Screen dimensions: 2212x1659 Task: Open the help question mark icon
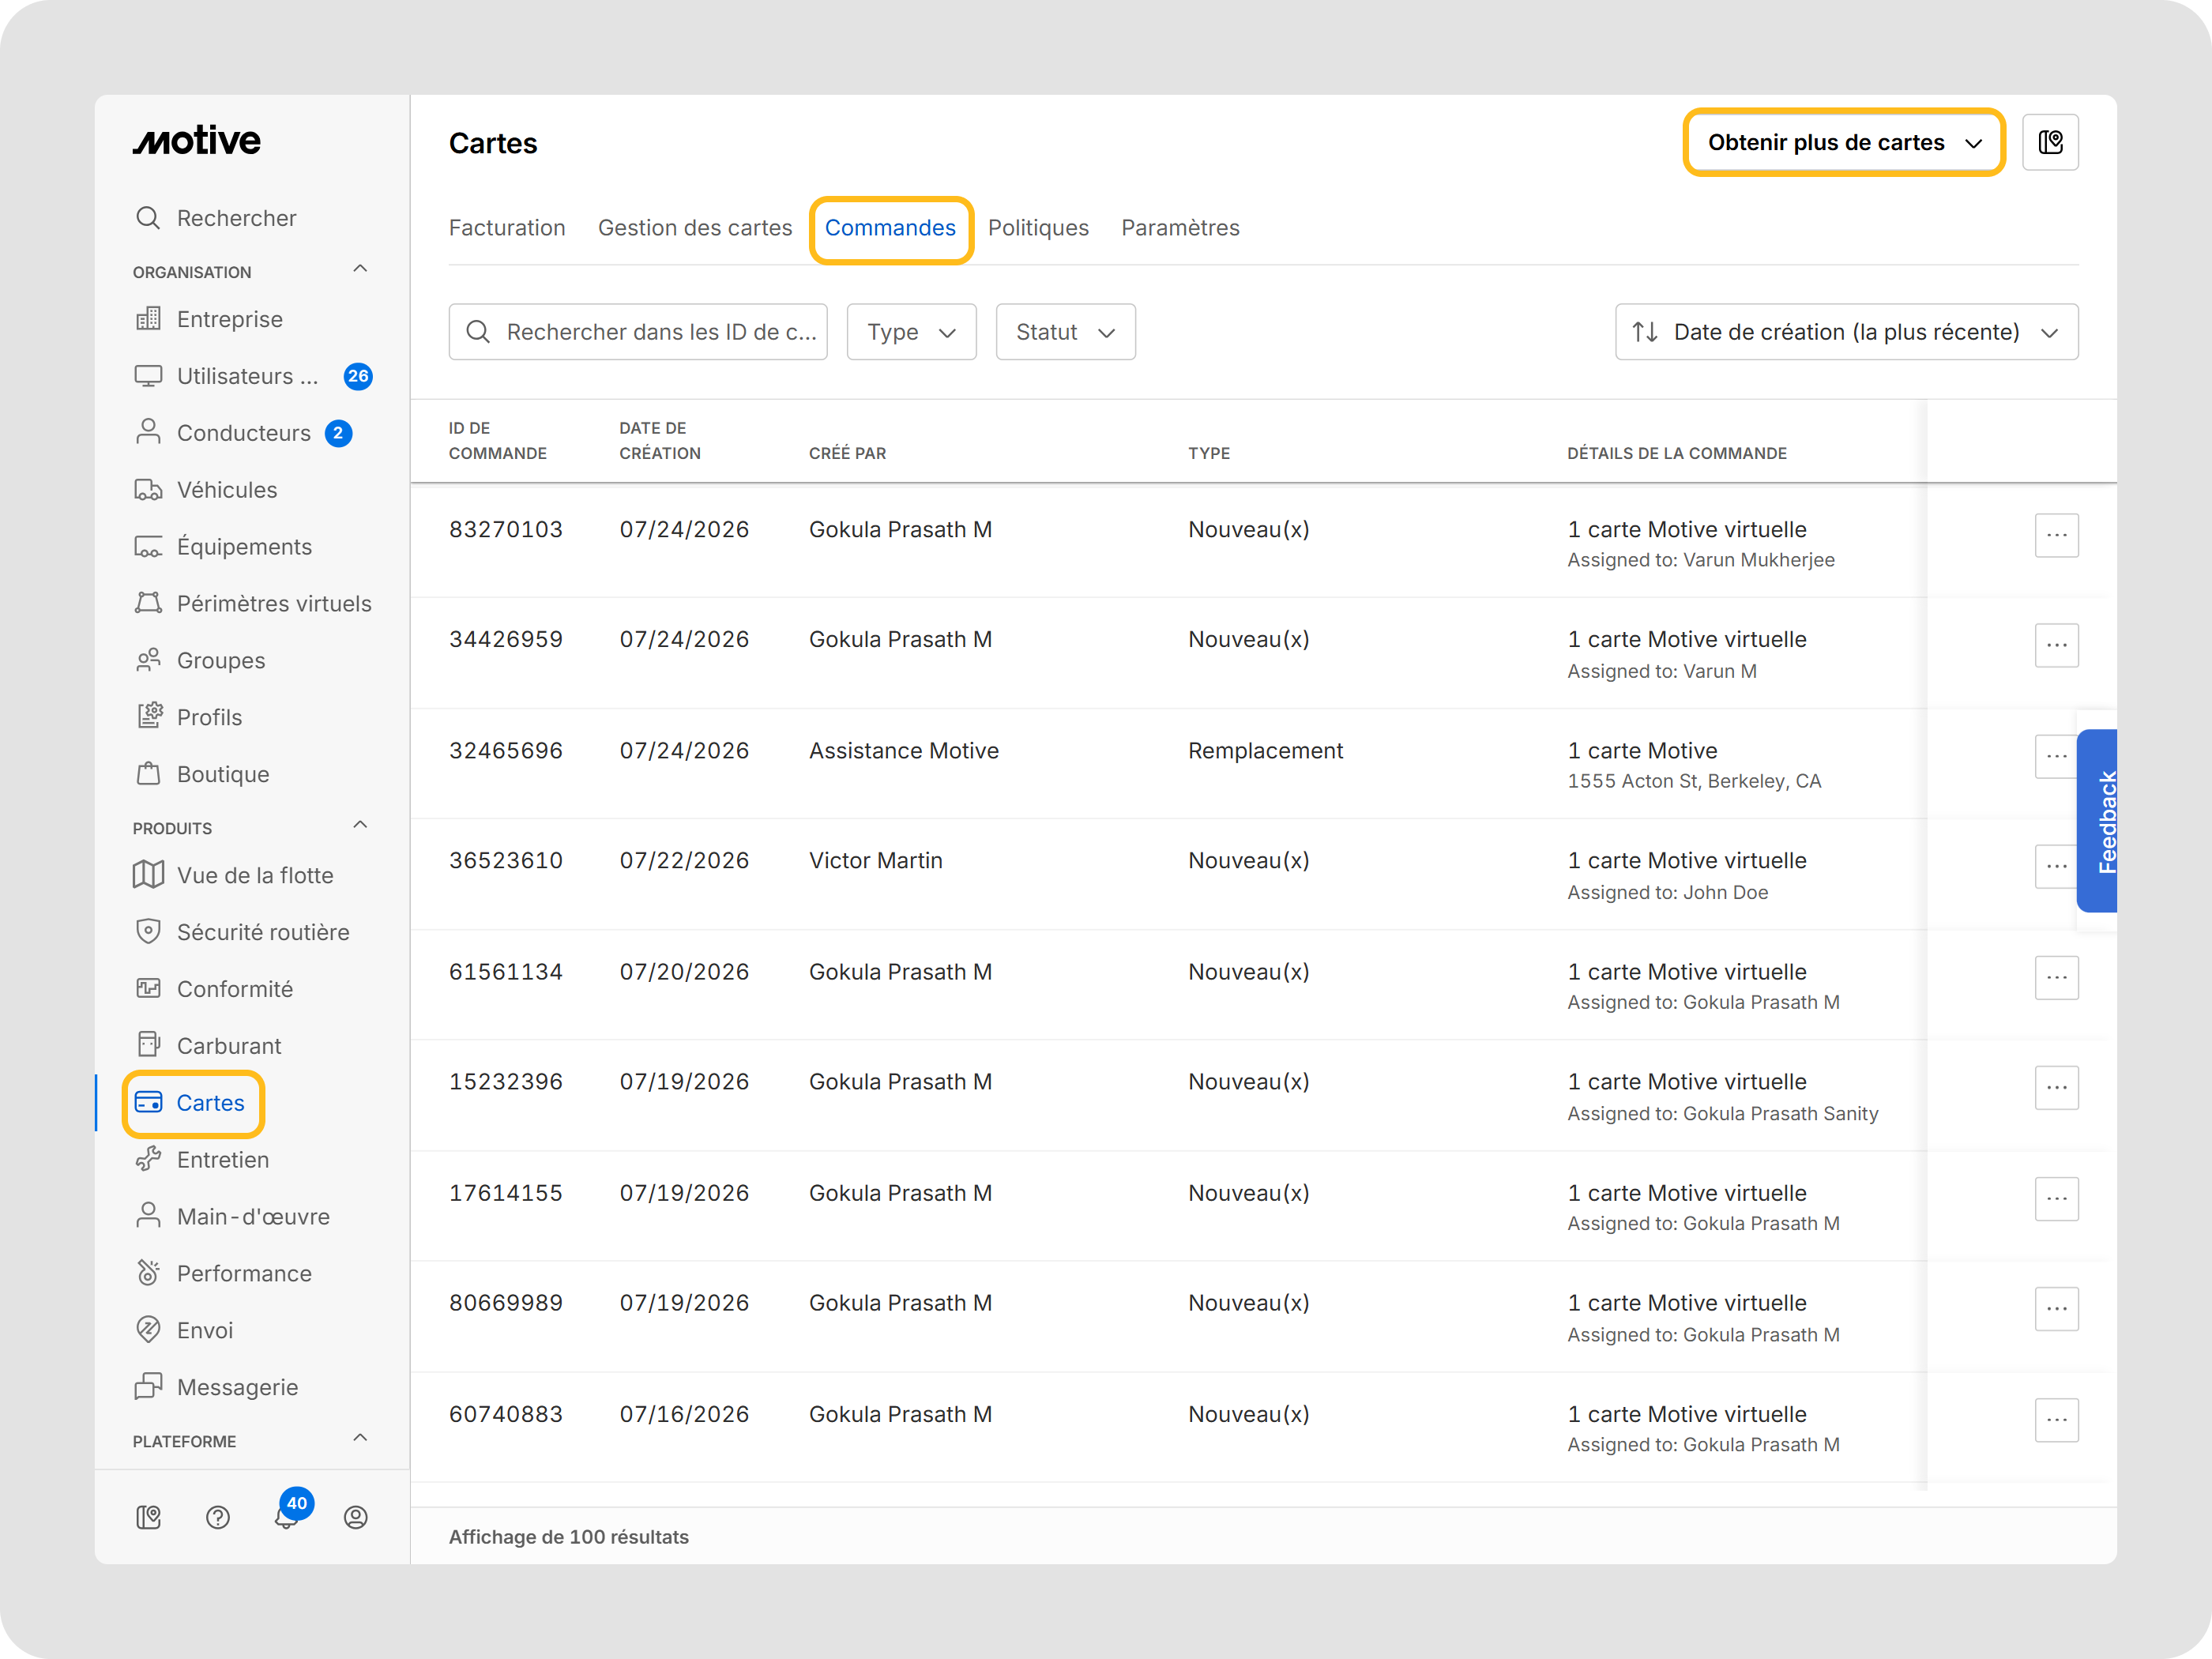point(218,1519)
